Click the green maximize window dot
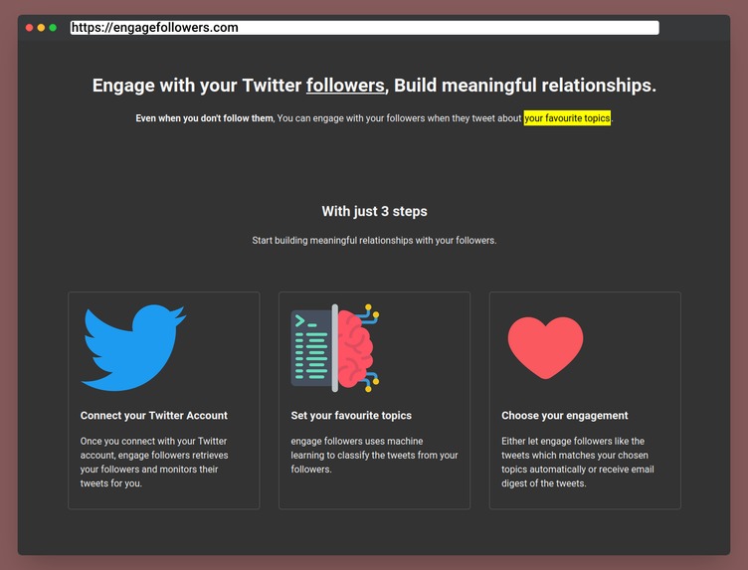 (x=53, y=28)
